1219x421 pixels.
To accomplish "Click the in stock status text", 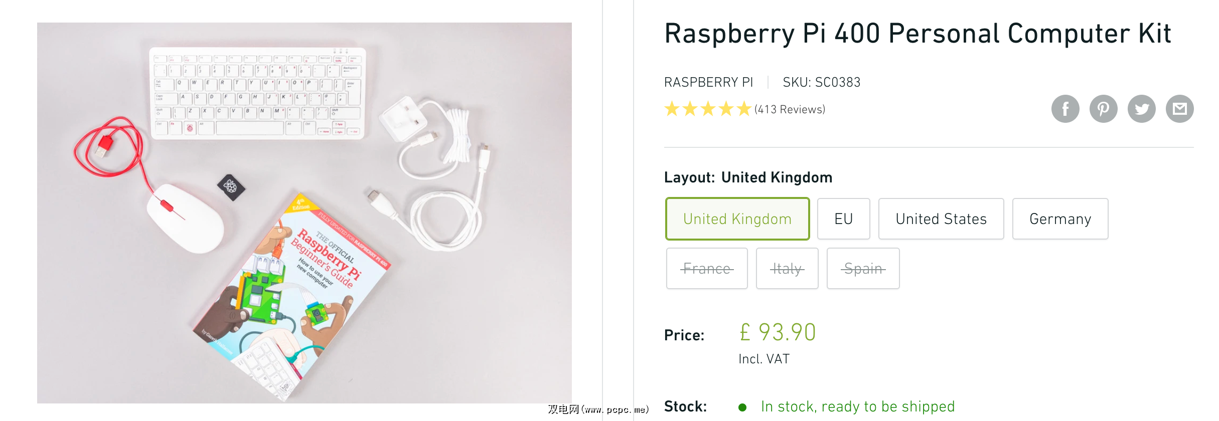I will click(x=857, y=406).
